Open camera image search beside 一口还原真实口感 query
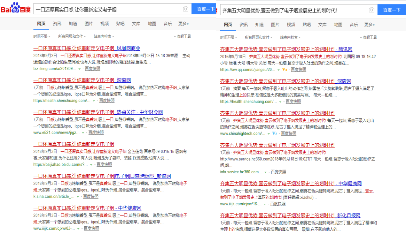The height and width of the screenshot is (234, 406). tap(185, 9)
